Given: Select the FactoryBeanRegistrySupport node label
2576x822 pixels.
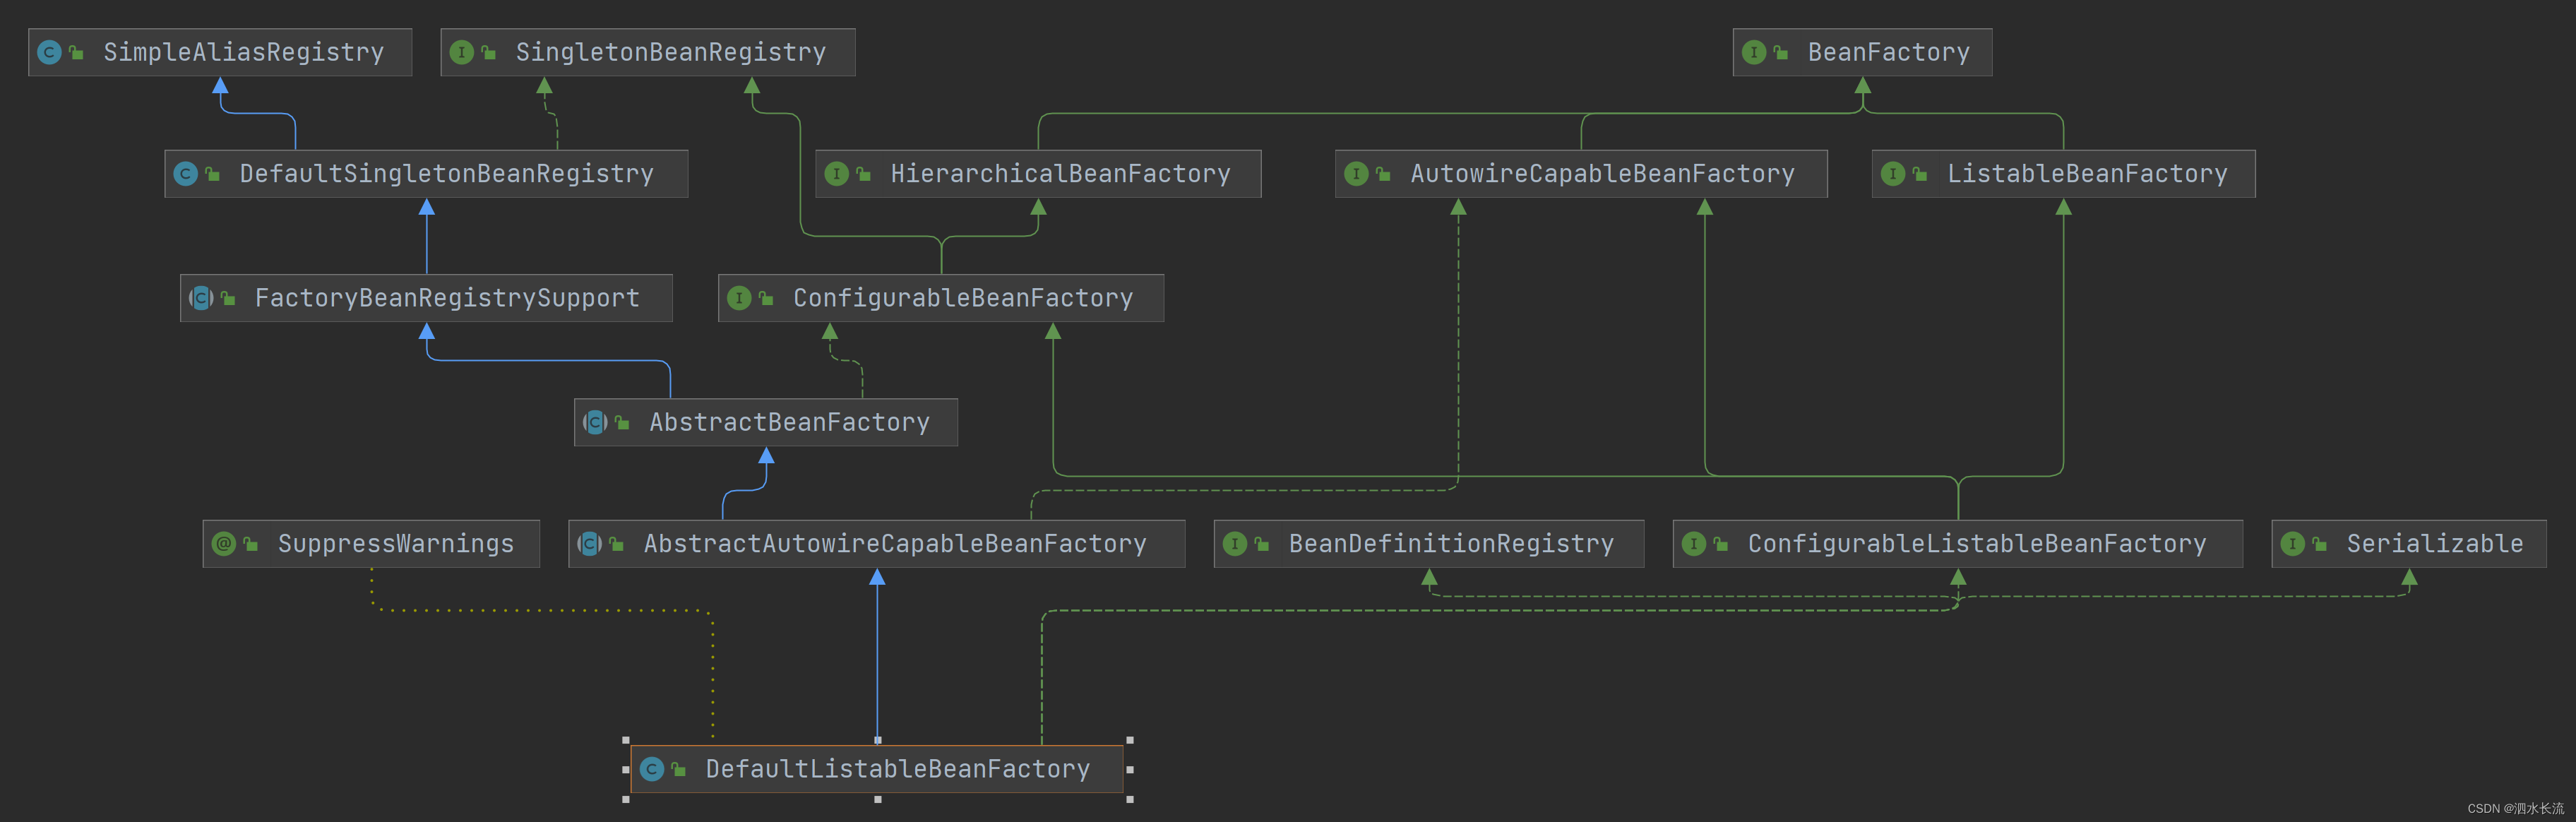Looking at the screenshot, I should tap(447, 298).
